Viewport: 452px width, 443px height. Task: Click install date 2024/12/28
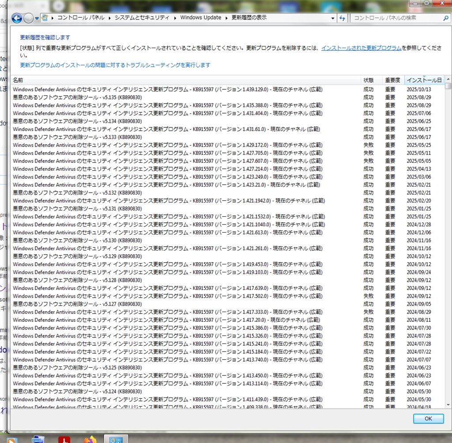[x=419, y=225]
